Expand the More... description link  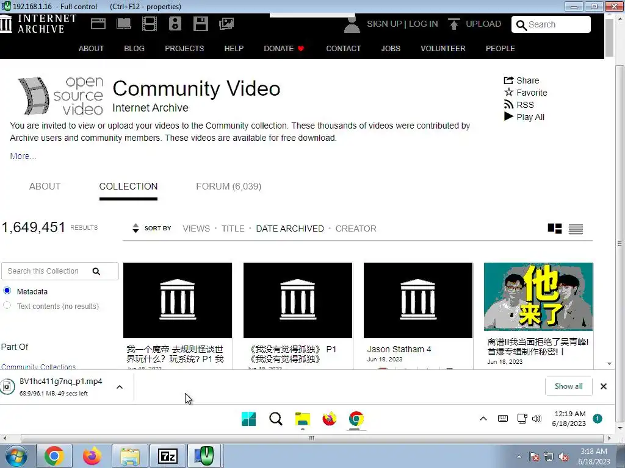point(23,156)
